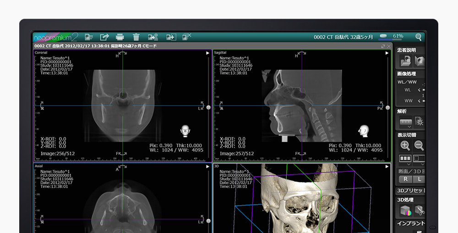
Task: Click the Coronal top rotation arrow icon
Action: (123, 53)
